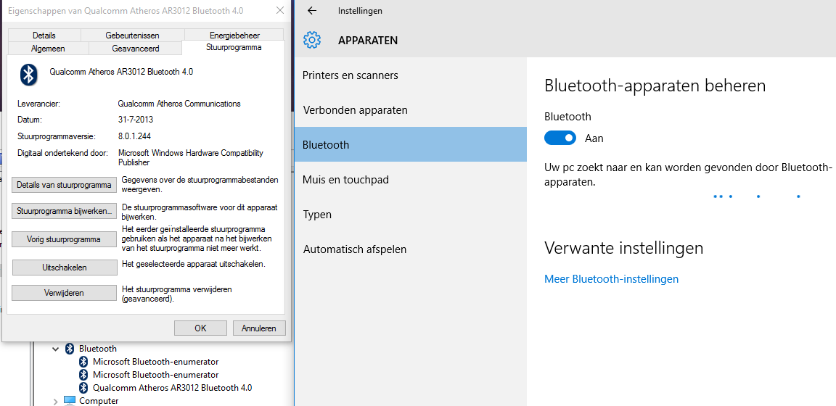
Task: Click the Qualcomm Atheros AR3012 tree item icon
Action: (x=83, y=387)
